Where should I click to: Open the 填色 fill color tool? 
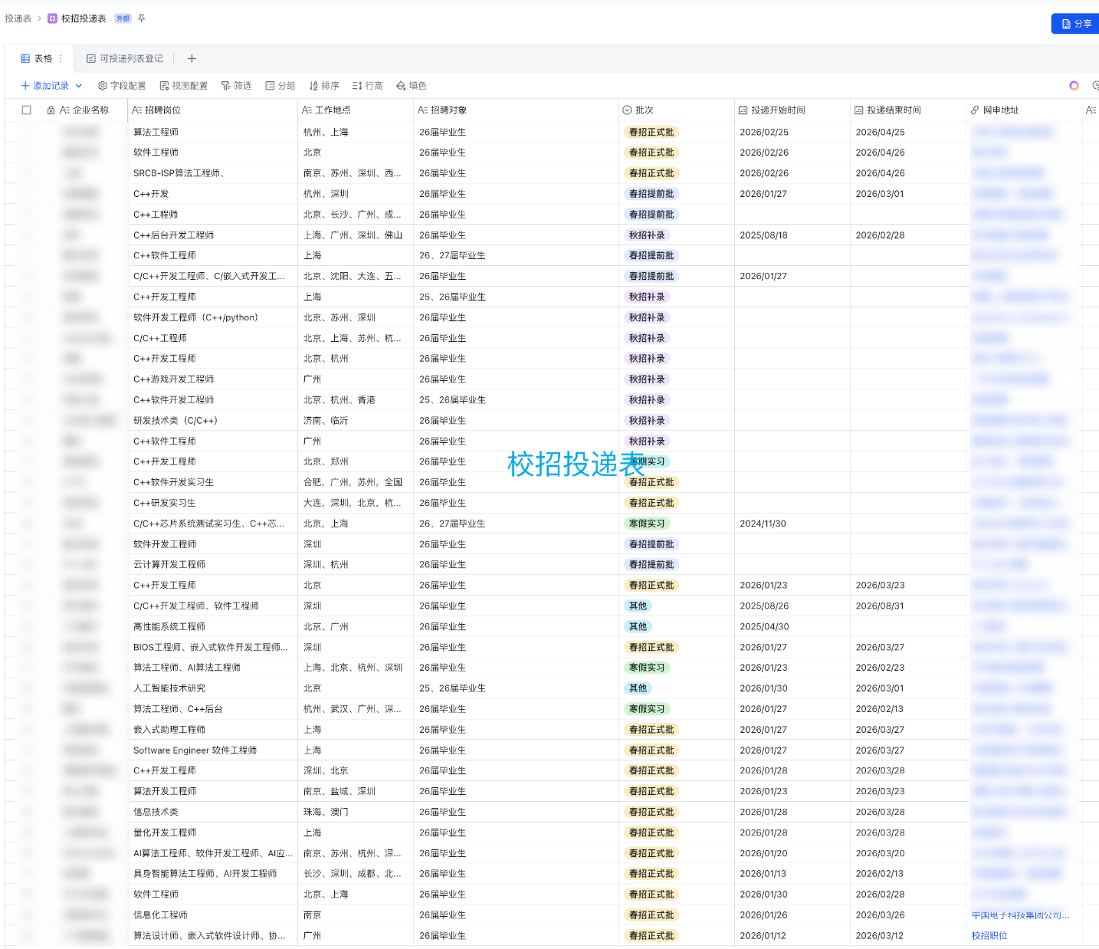point(411,86)
